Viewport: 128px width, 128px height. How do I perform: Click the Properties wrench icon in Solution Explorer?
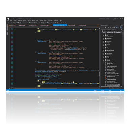pyautogui.click(x=119, y=27)
